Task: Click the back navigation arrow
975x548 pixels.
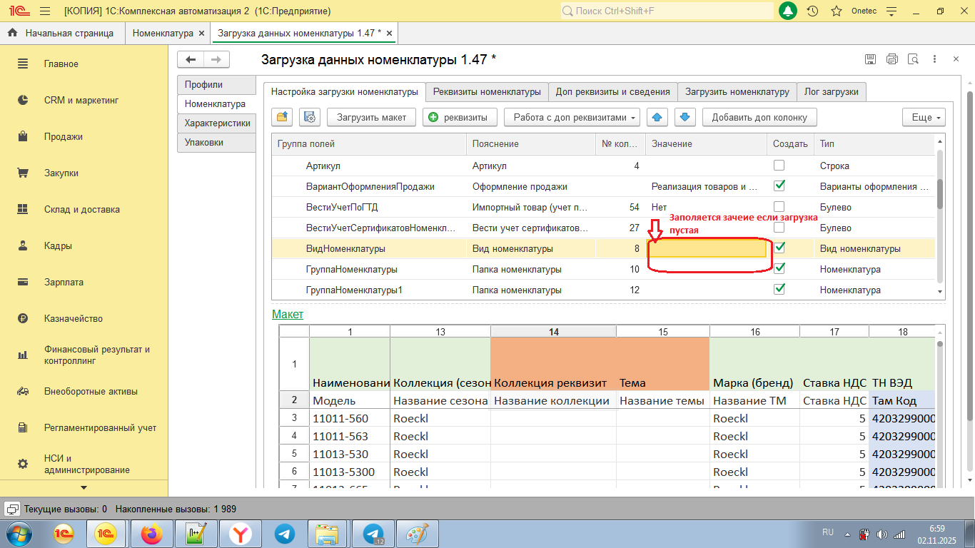Action: pos(191,60)
